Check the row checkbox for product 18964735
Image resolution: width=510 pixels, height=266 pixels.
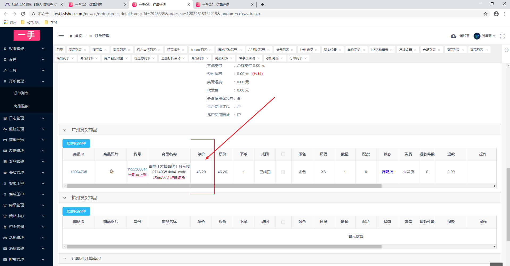click(283, 172)
